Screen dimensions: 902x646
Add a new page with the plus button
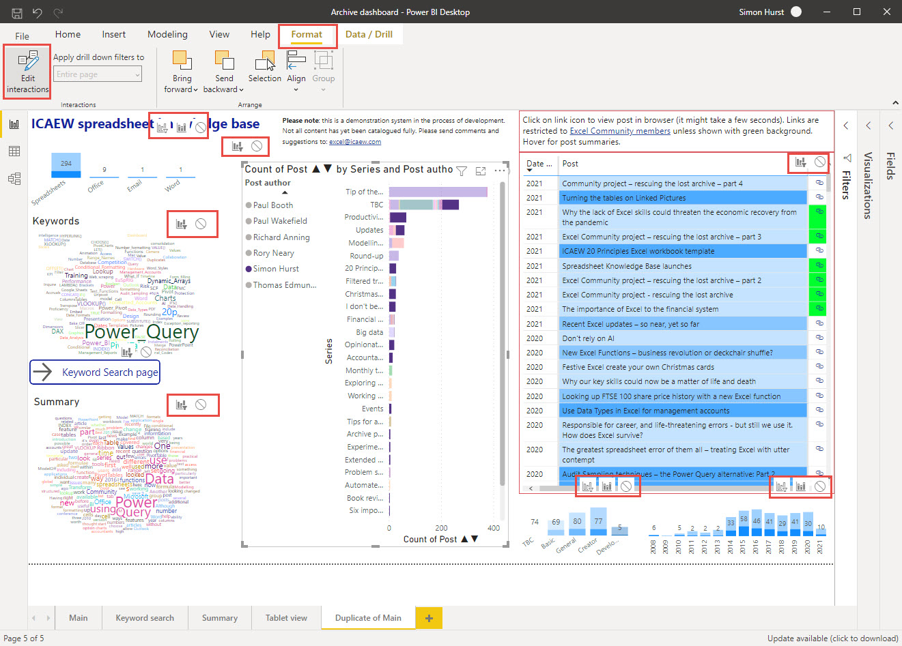click(x=429, y=618)
